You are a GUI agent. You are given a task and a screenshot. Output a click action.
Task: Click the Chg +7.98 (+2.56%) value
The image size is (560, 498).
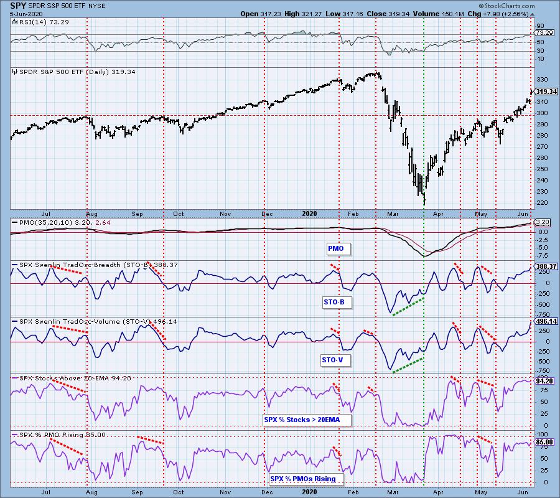coord(498,14)
